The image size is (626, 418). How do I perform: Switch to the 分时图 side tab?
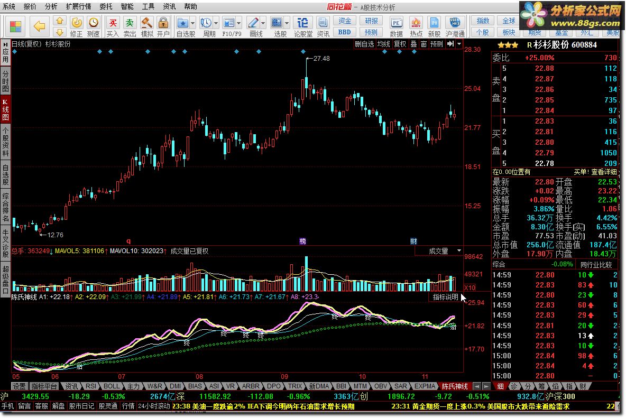tap(6, 81)
